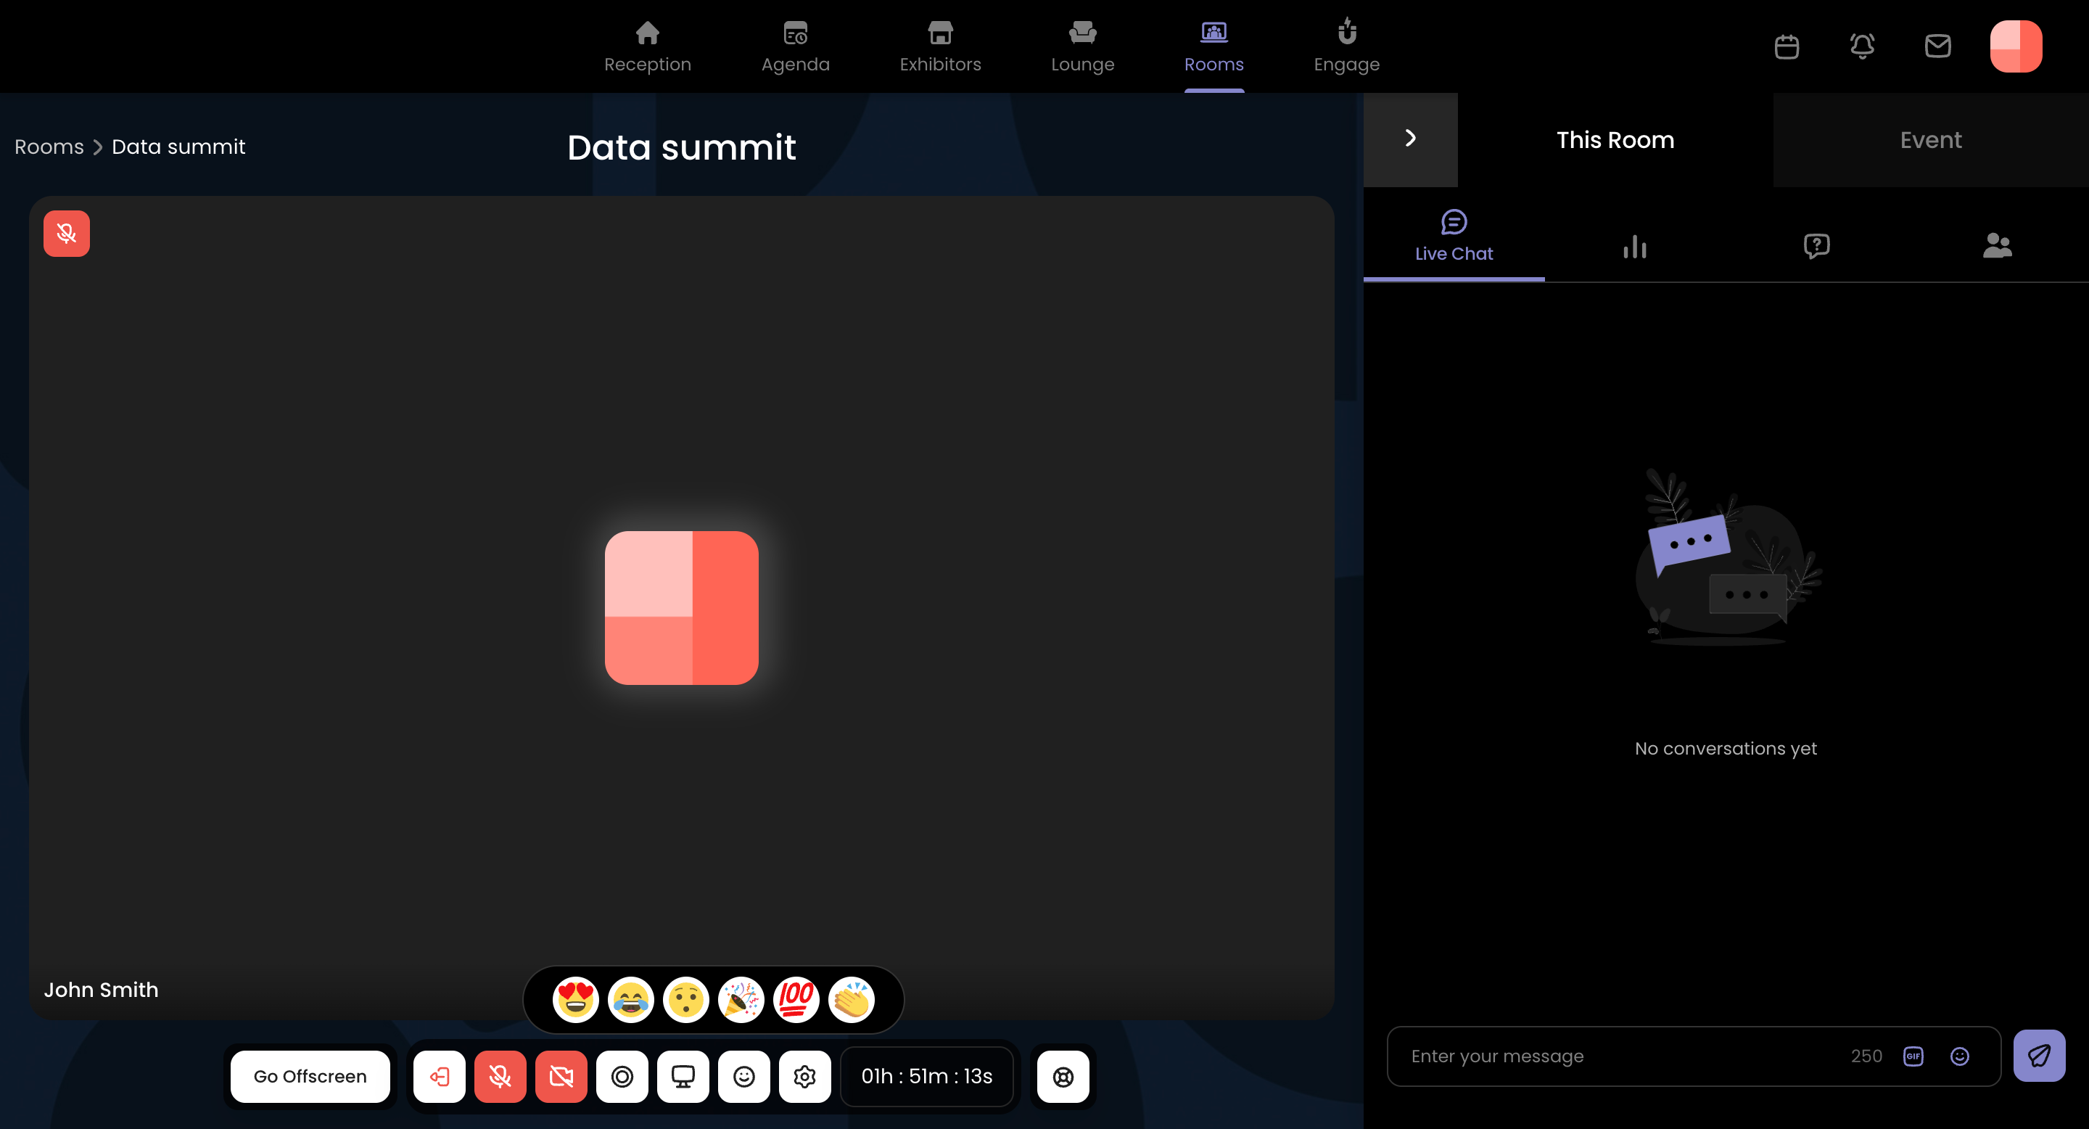Viewport: 2089px width, 1129px height.
Task: View notifications via the bell icon
Action: pyautogui.click(x=1862, y=46)
